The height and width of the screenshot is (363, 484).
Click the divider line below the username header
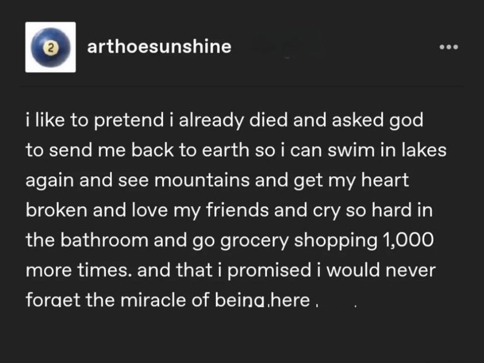pyautogui.click(x=242, y=87)
